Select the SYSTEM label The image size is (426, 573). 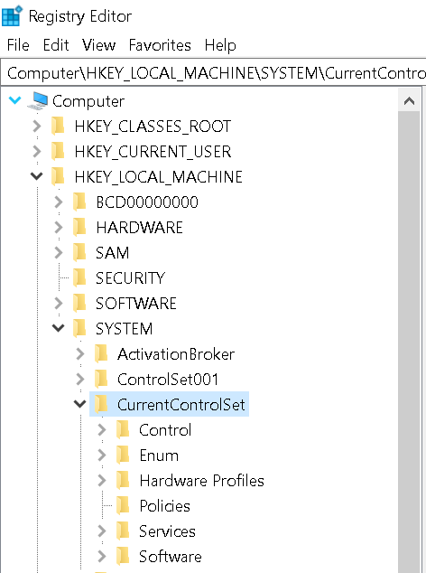pyautogui.click(x=125, y=328)
